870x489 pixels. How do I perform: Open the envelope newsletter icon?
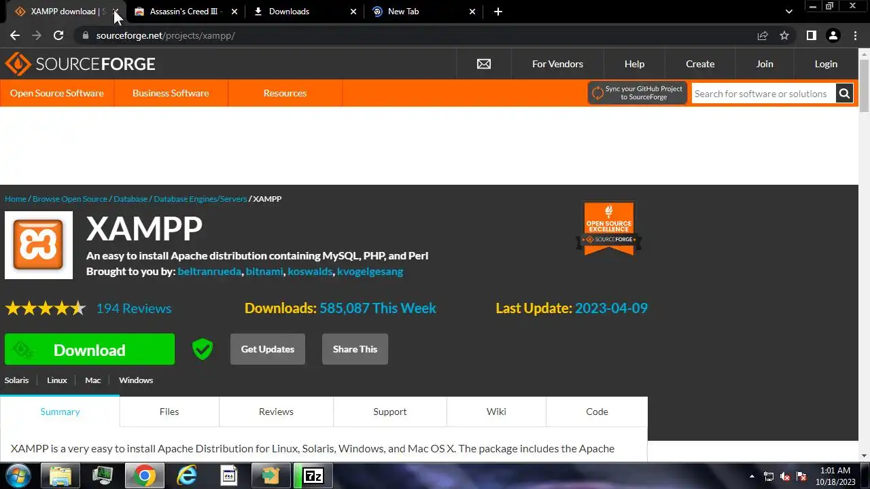[483, 64]
